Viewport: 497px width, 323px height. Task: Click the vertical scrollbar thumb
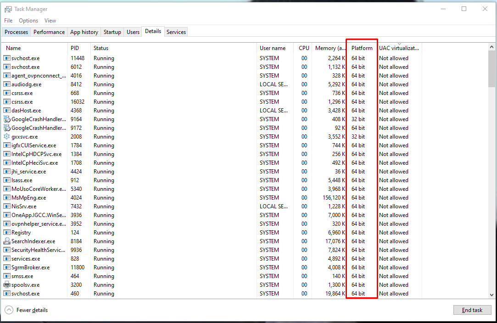click(x=491, y=68)
